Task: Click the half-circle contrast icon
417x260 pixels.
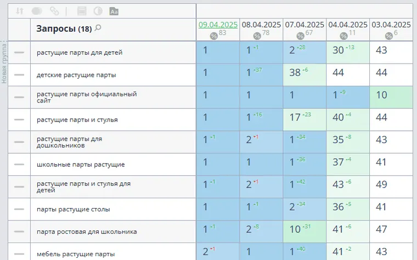Action: 98,11
